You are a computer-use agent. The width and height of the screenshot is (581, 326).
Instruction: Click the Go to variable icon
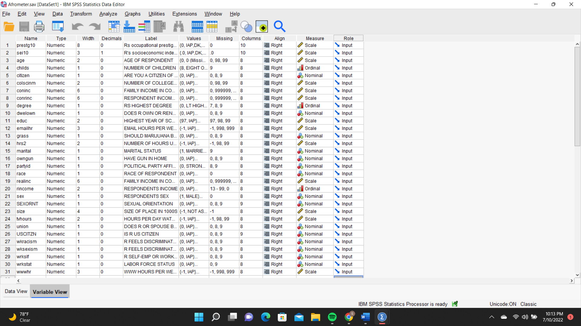coord(129,27)
